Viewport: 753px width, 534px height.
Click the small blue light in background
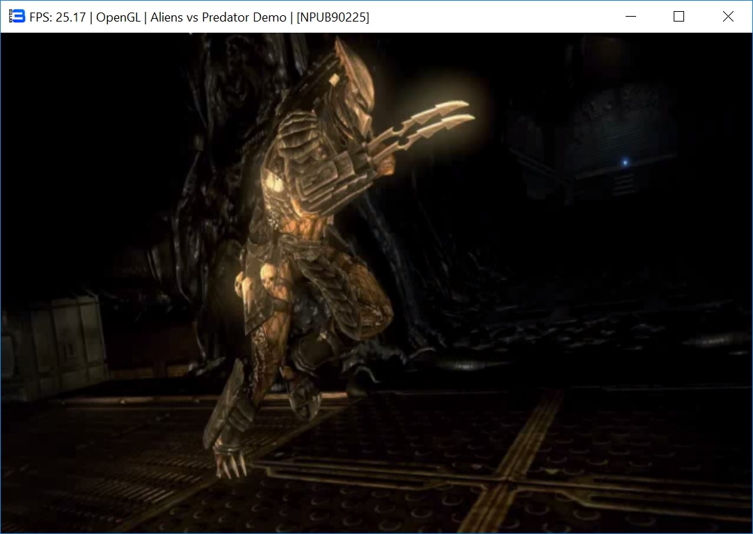tap(625, 163)
